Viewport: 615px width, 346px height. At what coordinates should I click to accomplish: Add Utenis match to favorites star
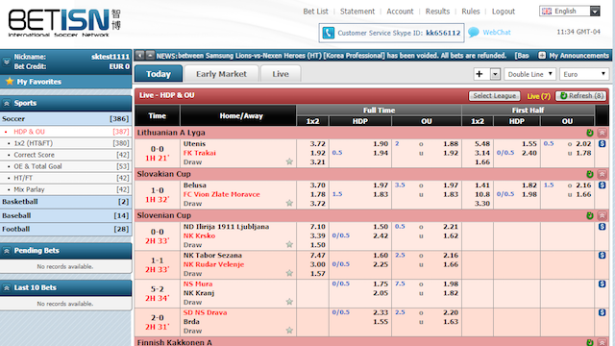tap(289, 161)
